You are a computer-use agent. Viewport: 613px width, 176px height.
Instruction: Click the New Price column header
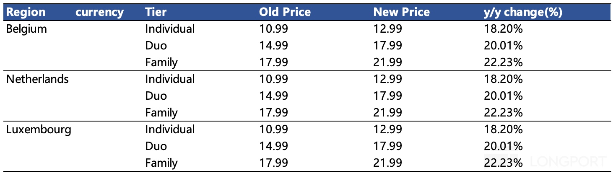(401, 12)
